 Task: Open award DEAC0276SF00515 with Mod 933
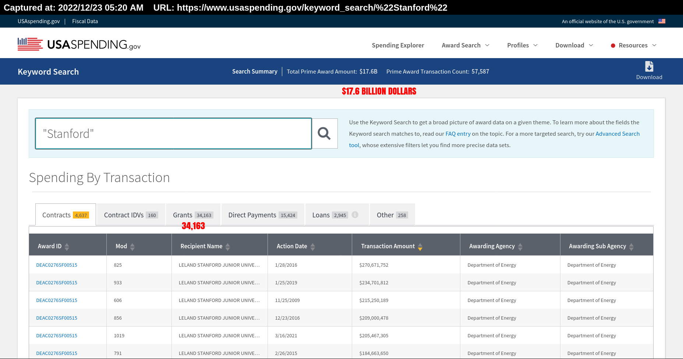(57, 282)
